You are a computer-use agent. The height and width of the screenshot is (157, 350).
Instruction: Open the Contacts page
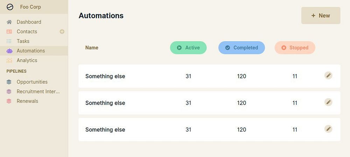click(x=27, y=31)
